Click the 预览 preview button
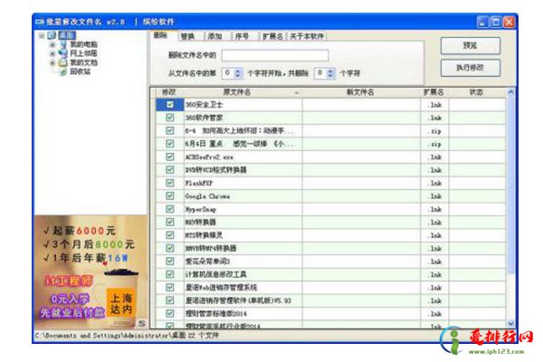The height and width of the screenshot is (362, 543). pyautogui.click(x=471, y=46)
